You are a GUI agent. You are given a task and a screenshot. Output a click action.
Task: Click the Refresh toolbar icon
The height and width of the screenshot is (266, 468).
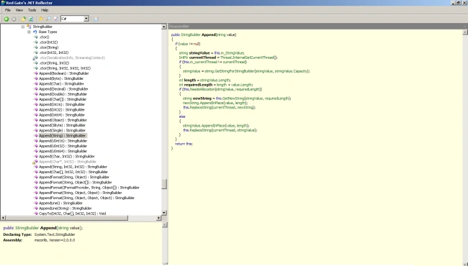click(x=31, y=19)
